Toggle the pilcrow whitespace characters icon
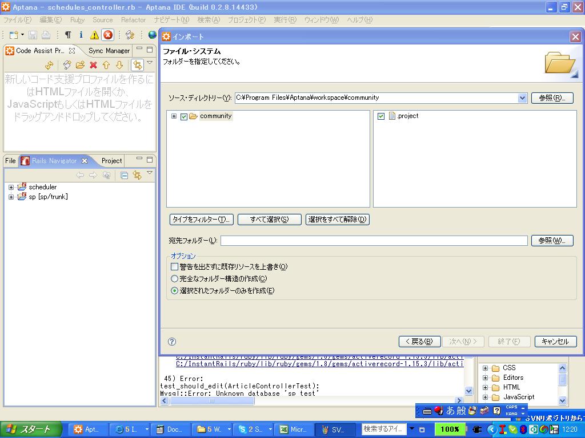The width and height of the screenshot is (585, 438). point(68,35)
